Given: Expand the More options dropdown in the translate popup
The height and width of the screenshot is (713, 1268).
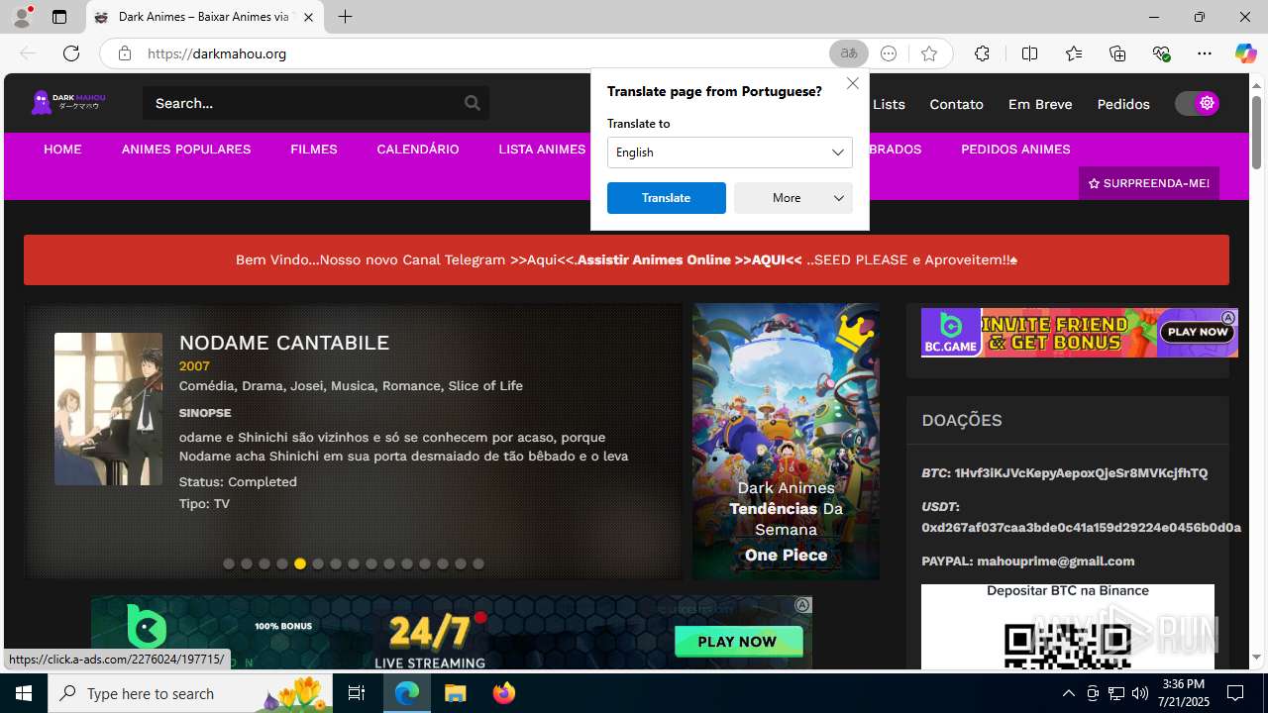Looking at the screenshot, I should (793, 198).
